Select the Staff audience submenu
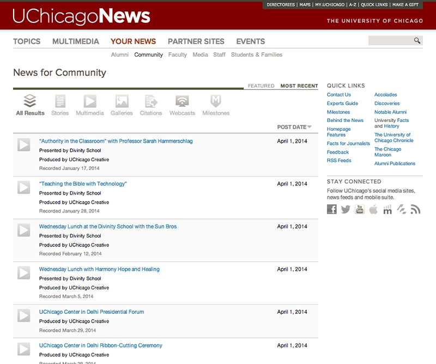Screen dimensions: 436x364 219,55
